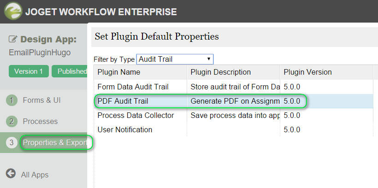Click the Plugin Version column header
Screen dimensions: 378x188
(307, 72)
